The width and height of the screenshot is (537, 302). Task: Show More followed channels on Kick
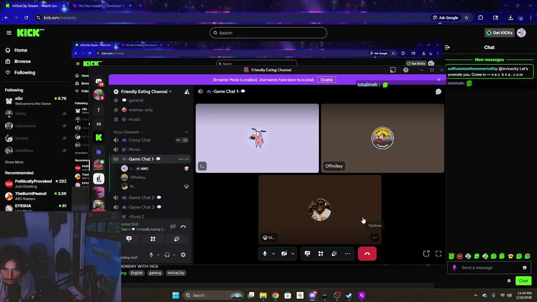(x=14, y=162)
